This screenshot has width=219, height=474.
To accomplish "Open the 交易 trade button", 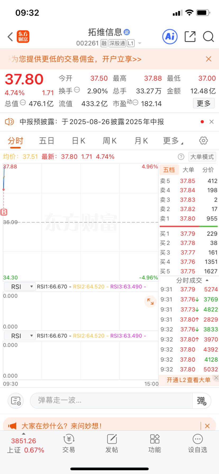I will point(69,443).
